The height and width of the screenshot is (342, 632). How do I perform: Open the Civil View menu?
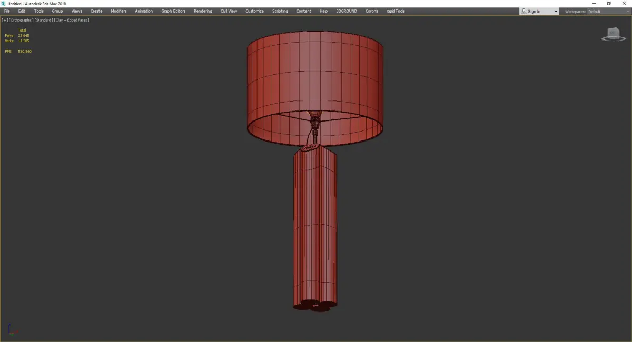click(x=229, y=11)
